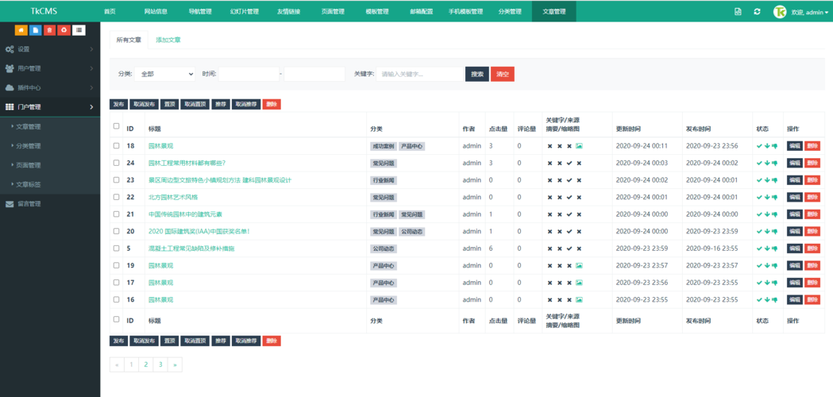Click the red trash bin icon in sidebar

click(x=50, y=30)
